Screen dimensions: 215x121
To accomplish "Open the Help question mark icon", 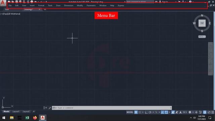I will tap(190, 2).
